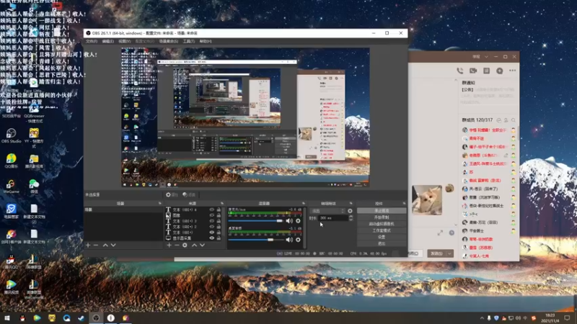577x324 pixels.
Task: Pop out the 来源 dock panel
Action: pyautogui.click(x=222, y=203)
